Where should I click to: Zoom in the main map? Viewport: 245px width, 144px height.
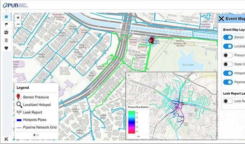click(x=18, y=17)
